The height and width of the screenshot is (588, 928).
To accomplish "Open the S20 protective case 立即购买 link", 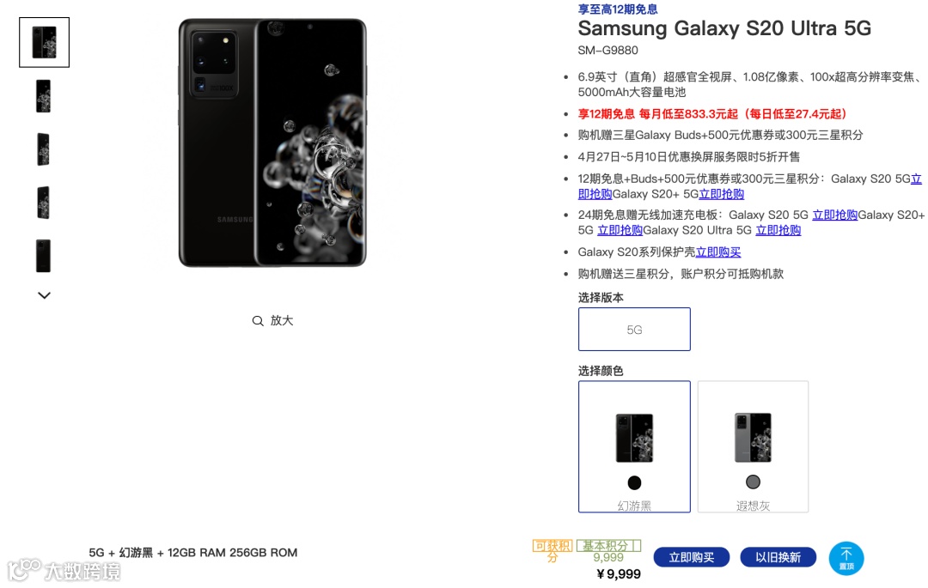I will [x=717, y=252].
